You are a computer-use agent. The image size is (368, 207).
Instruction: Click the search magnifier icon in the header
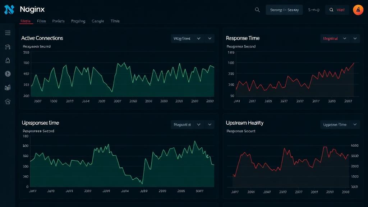(x=257, y=10)
